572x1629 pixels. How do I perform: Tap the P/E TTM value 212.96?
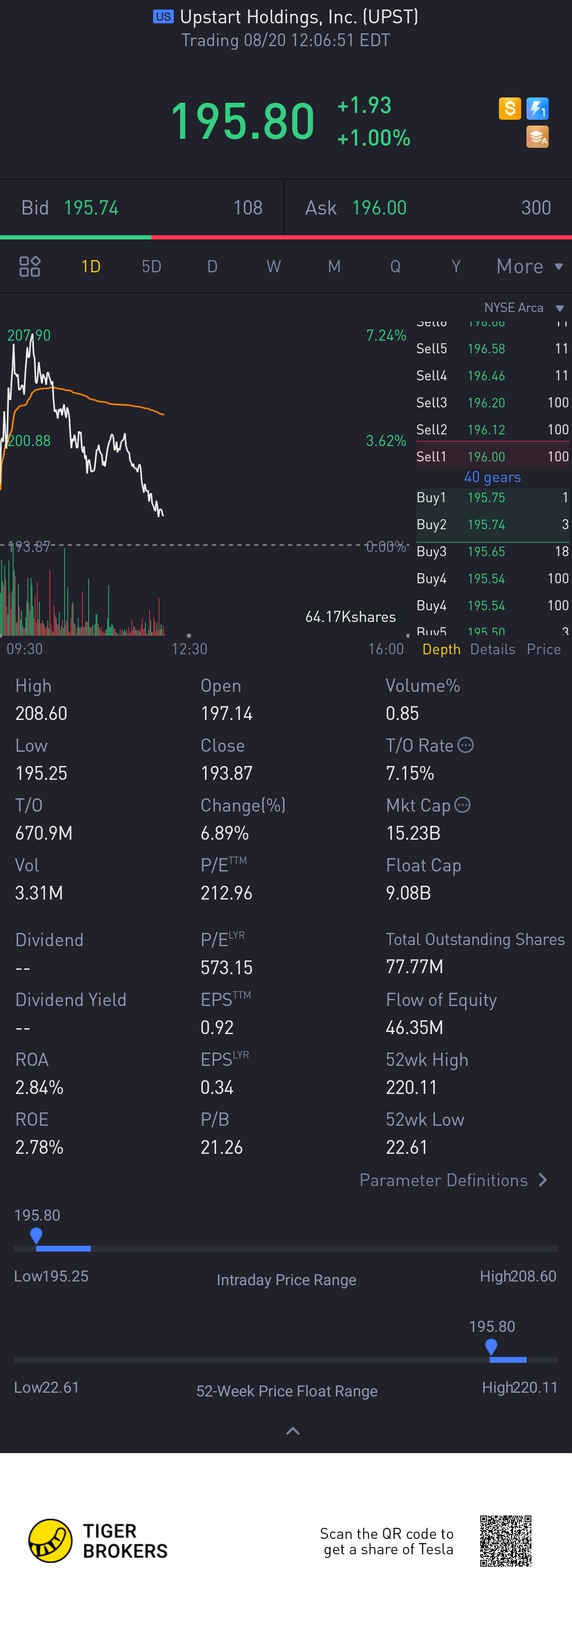226,893
